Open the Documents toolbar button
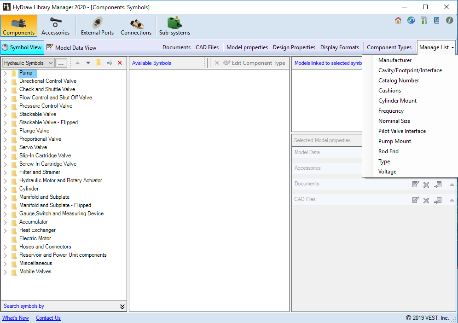Viewport: 458px width, 323px height. pos(176,47)
